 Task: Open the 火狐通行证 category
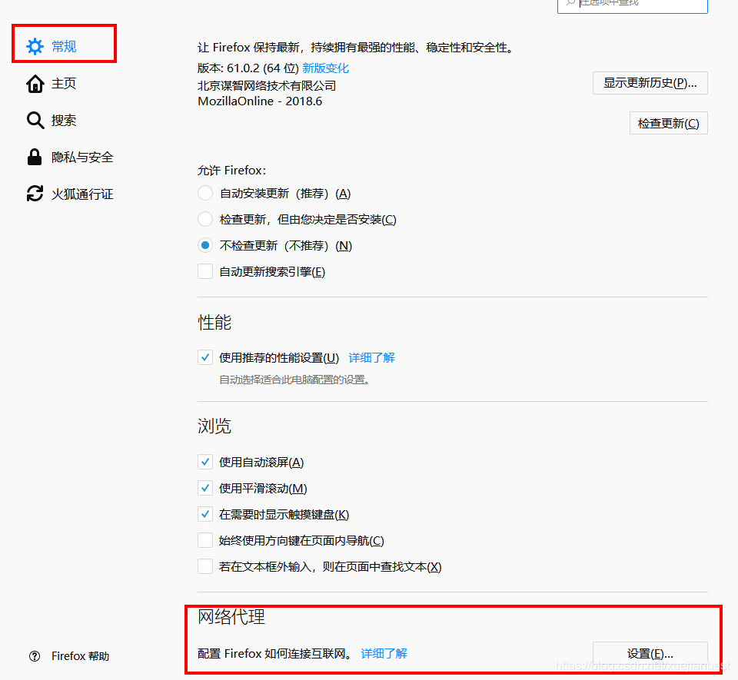(x=82, y=194)
